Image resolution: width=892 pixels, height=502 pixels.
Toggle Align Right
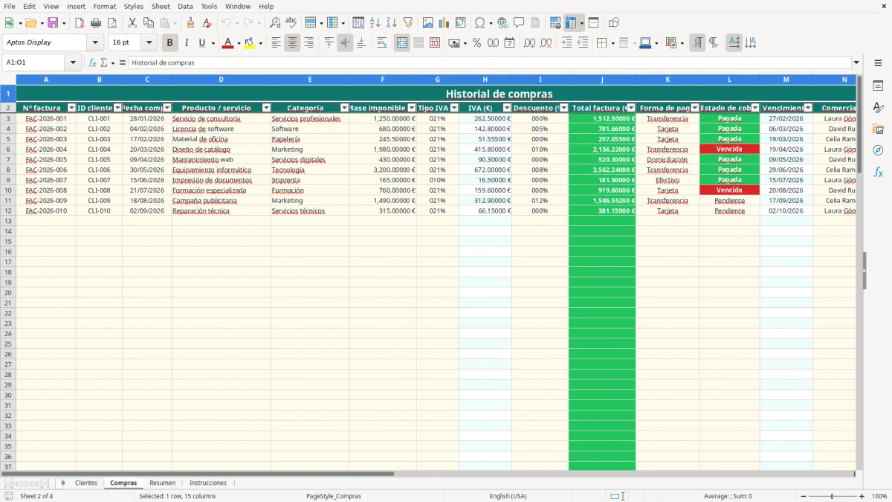tap(308, 43)
